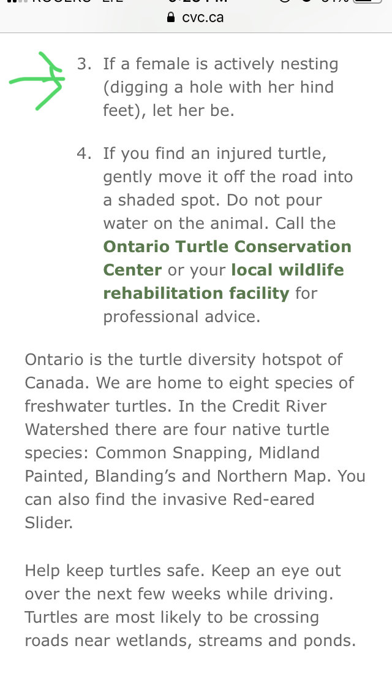Image resolution: width=392 pixels, height=681 pixels.
Task: Tap the cellular signal bars icon
Action: coord(17,1)
